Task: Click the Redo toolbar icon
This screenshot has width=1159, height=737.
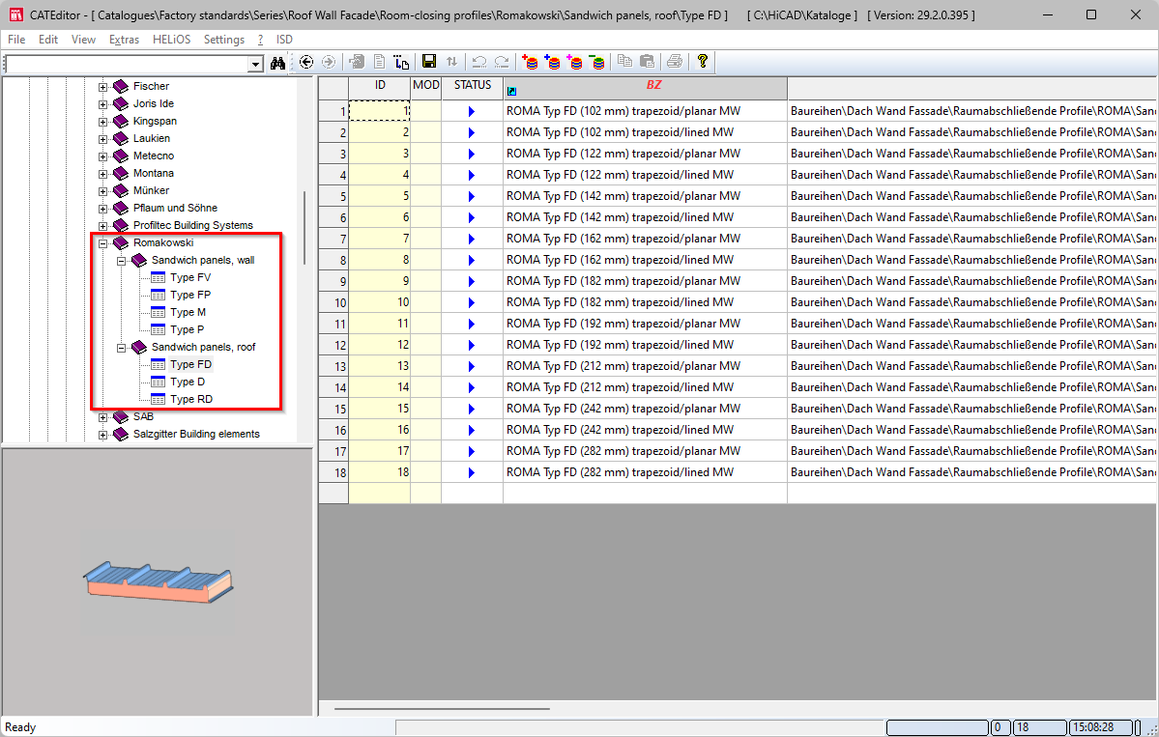Action: click(502, 62)
